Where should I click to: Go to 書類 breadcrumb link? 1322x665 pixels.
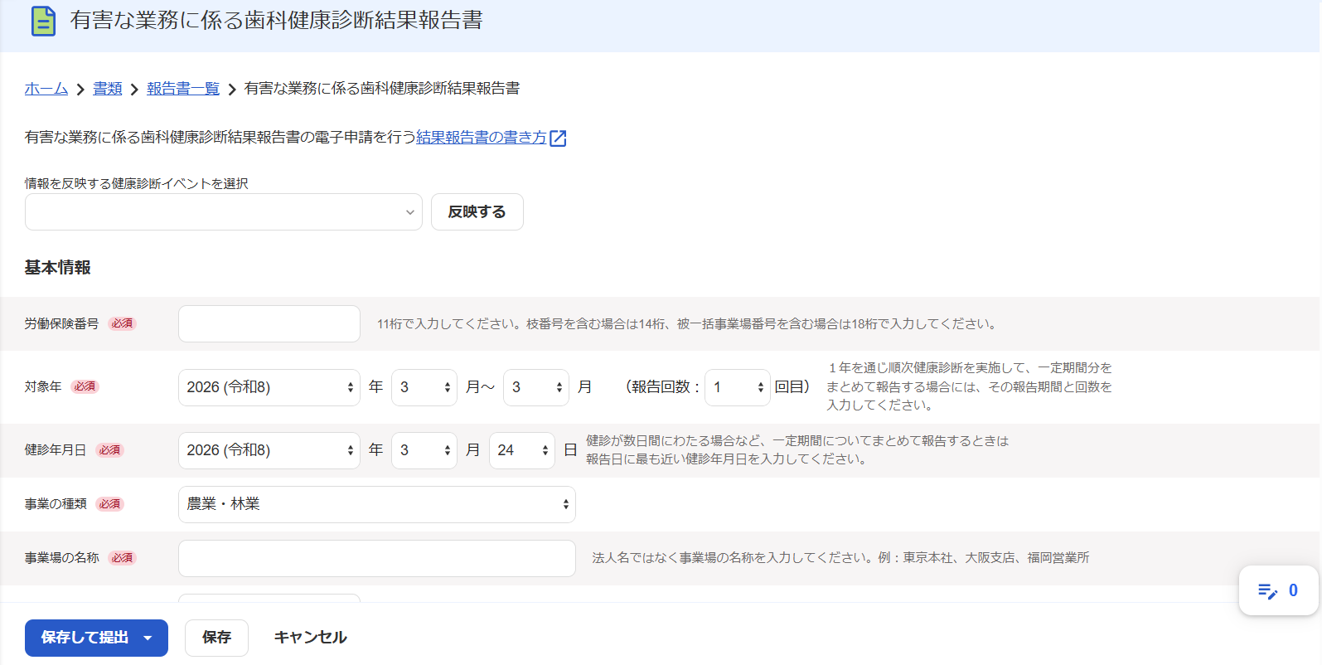click(x=108, y=89)
